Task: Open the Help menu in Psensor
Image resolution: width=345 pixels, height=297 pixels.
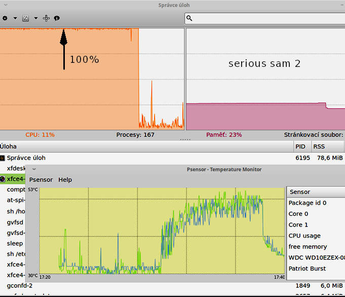Action: (x=65, y=179)
